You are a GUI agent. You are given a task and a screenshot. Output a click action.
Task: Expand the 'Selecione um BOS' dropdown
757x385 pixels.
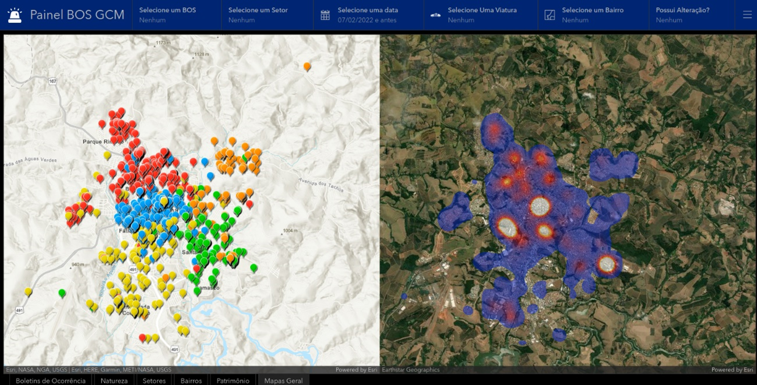(177, 15)
